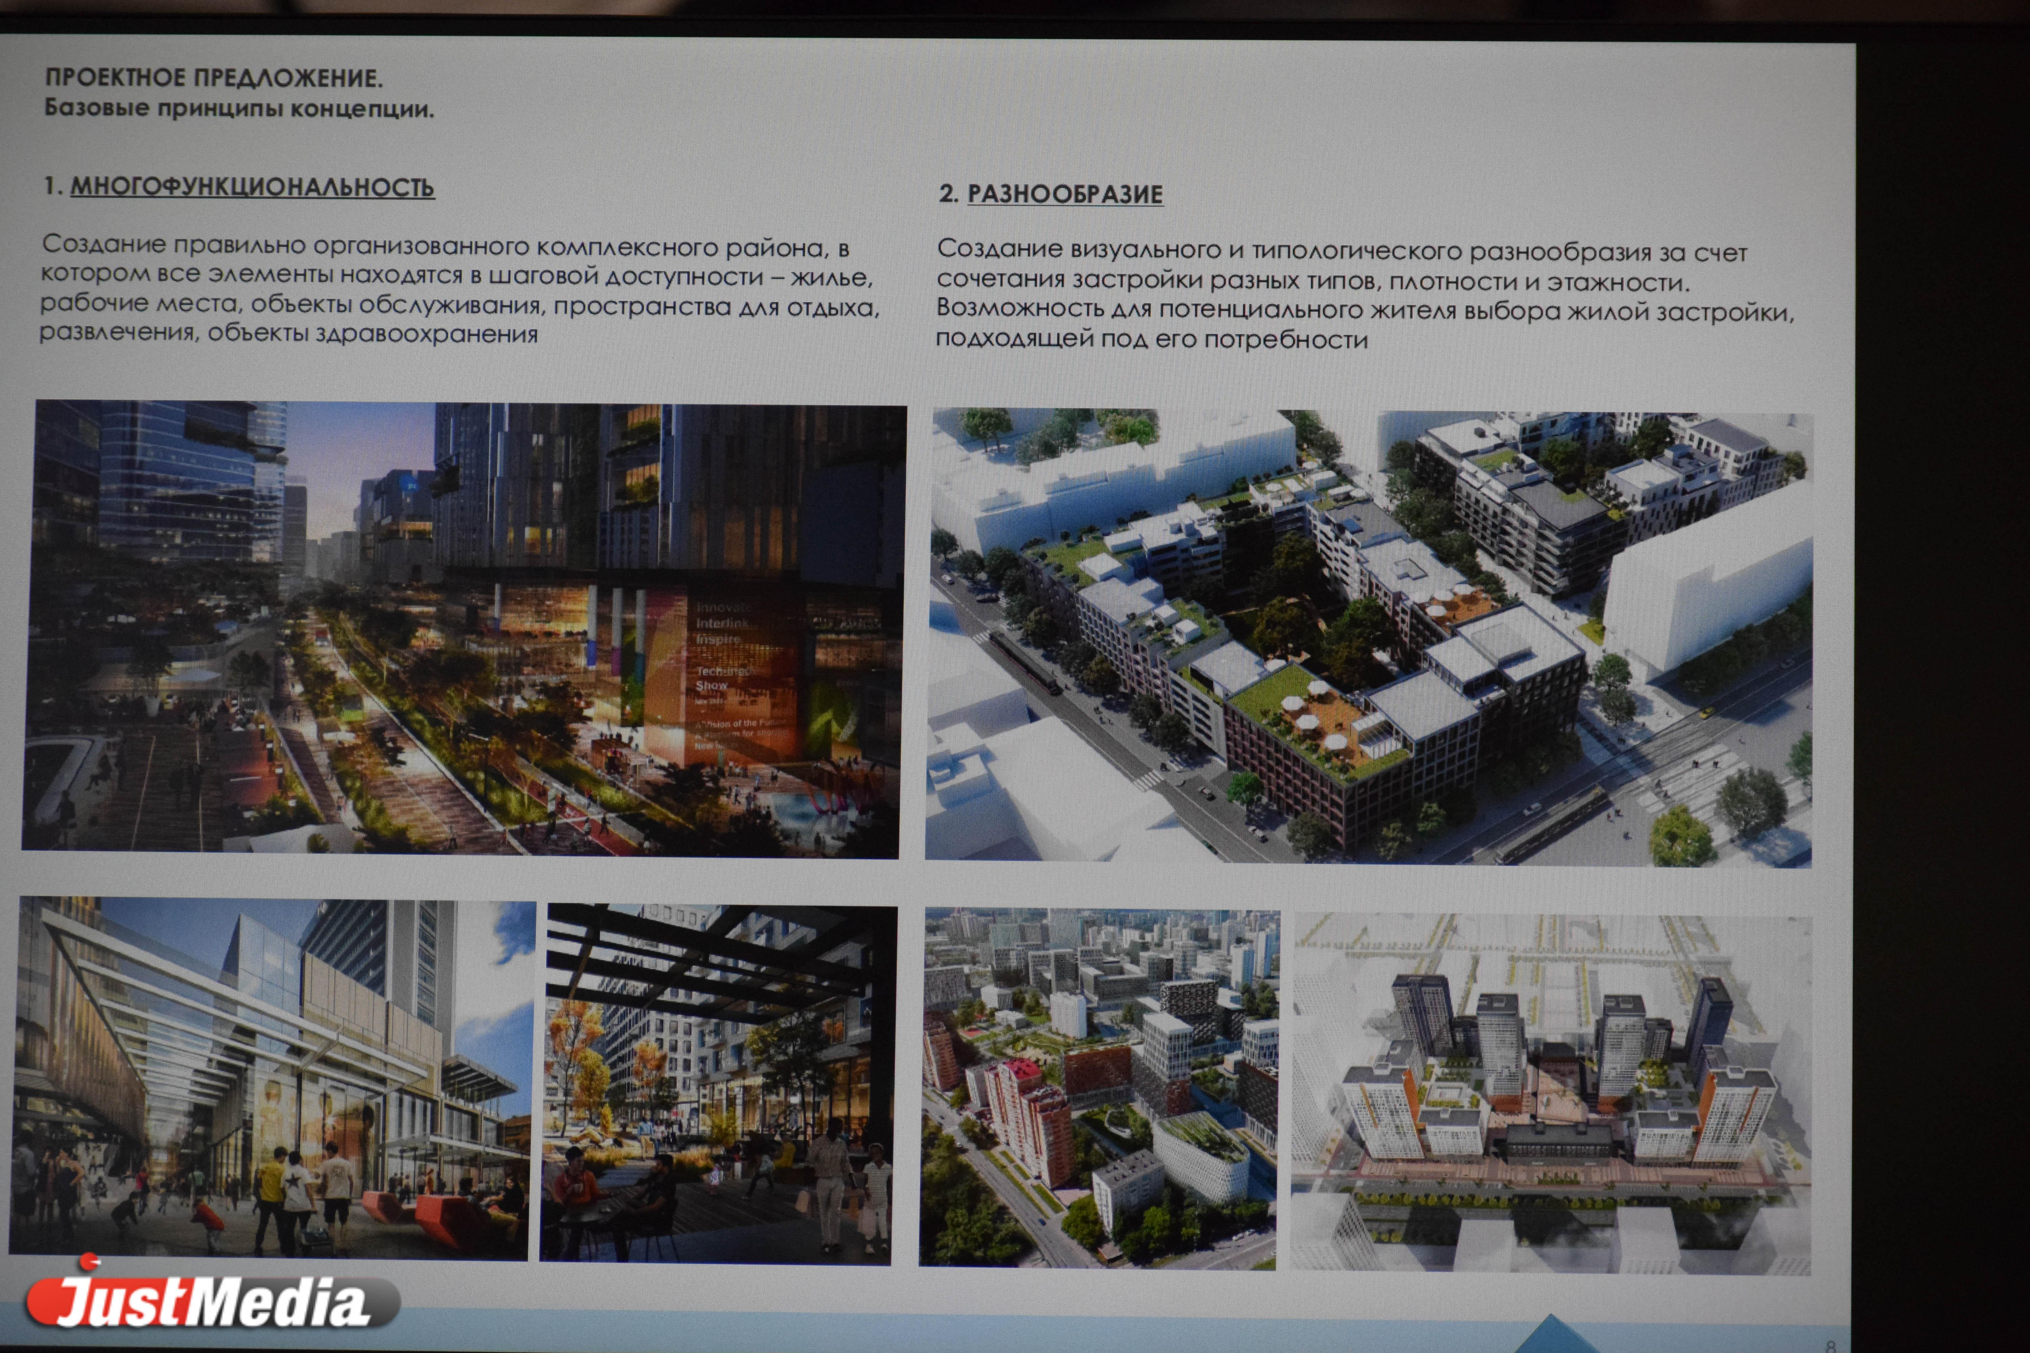Open the aerial rooftop-terrace block image
The width and height of the screenshot is (2030, 1353).
[1370, 637]
